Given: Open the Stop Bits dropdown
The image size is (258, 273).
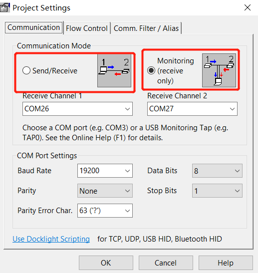Looking at the screenshot, I should pos(217,191).
